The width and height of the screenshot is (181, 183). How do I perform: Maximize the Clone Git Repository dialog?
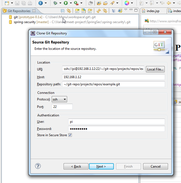[155, 32]
